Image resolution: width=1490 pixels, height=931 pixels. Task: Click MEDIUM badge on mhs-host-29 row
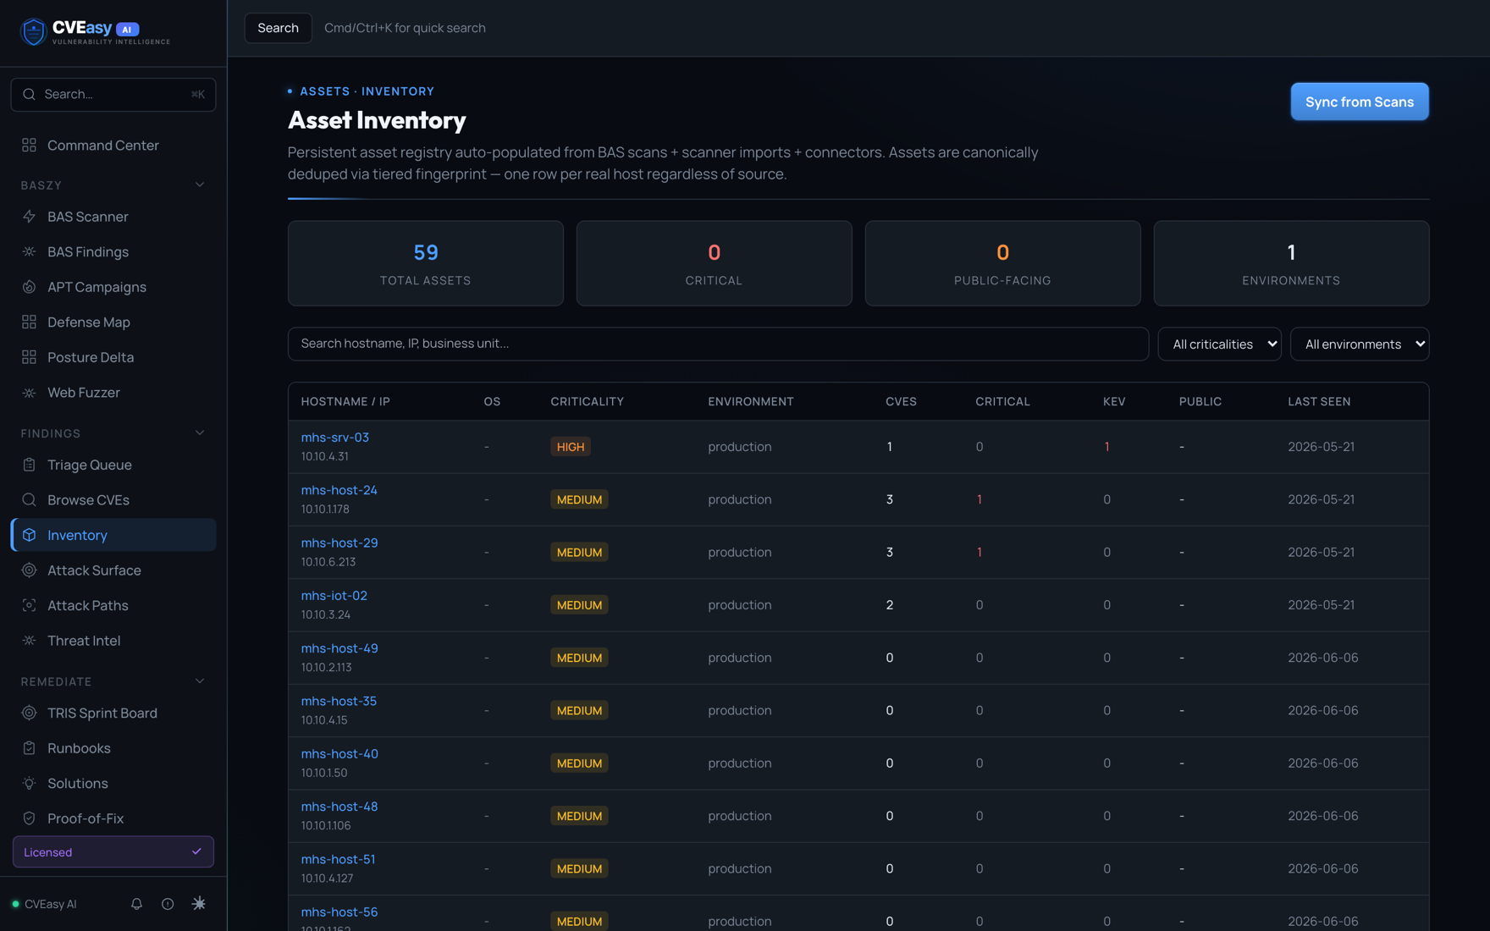pos(579,552)
